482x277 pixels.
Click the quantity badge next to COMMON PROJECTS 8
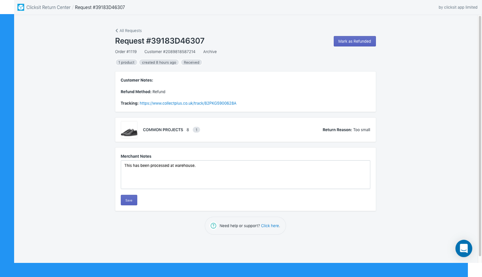point(196,129)
